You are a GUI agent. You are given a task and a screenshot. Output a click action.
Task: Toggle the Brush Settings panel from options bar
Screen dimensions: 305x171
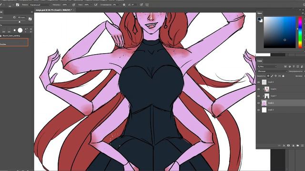click(x=18, y=5)
